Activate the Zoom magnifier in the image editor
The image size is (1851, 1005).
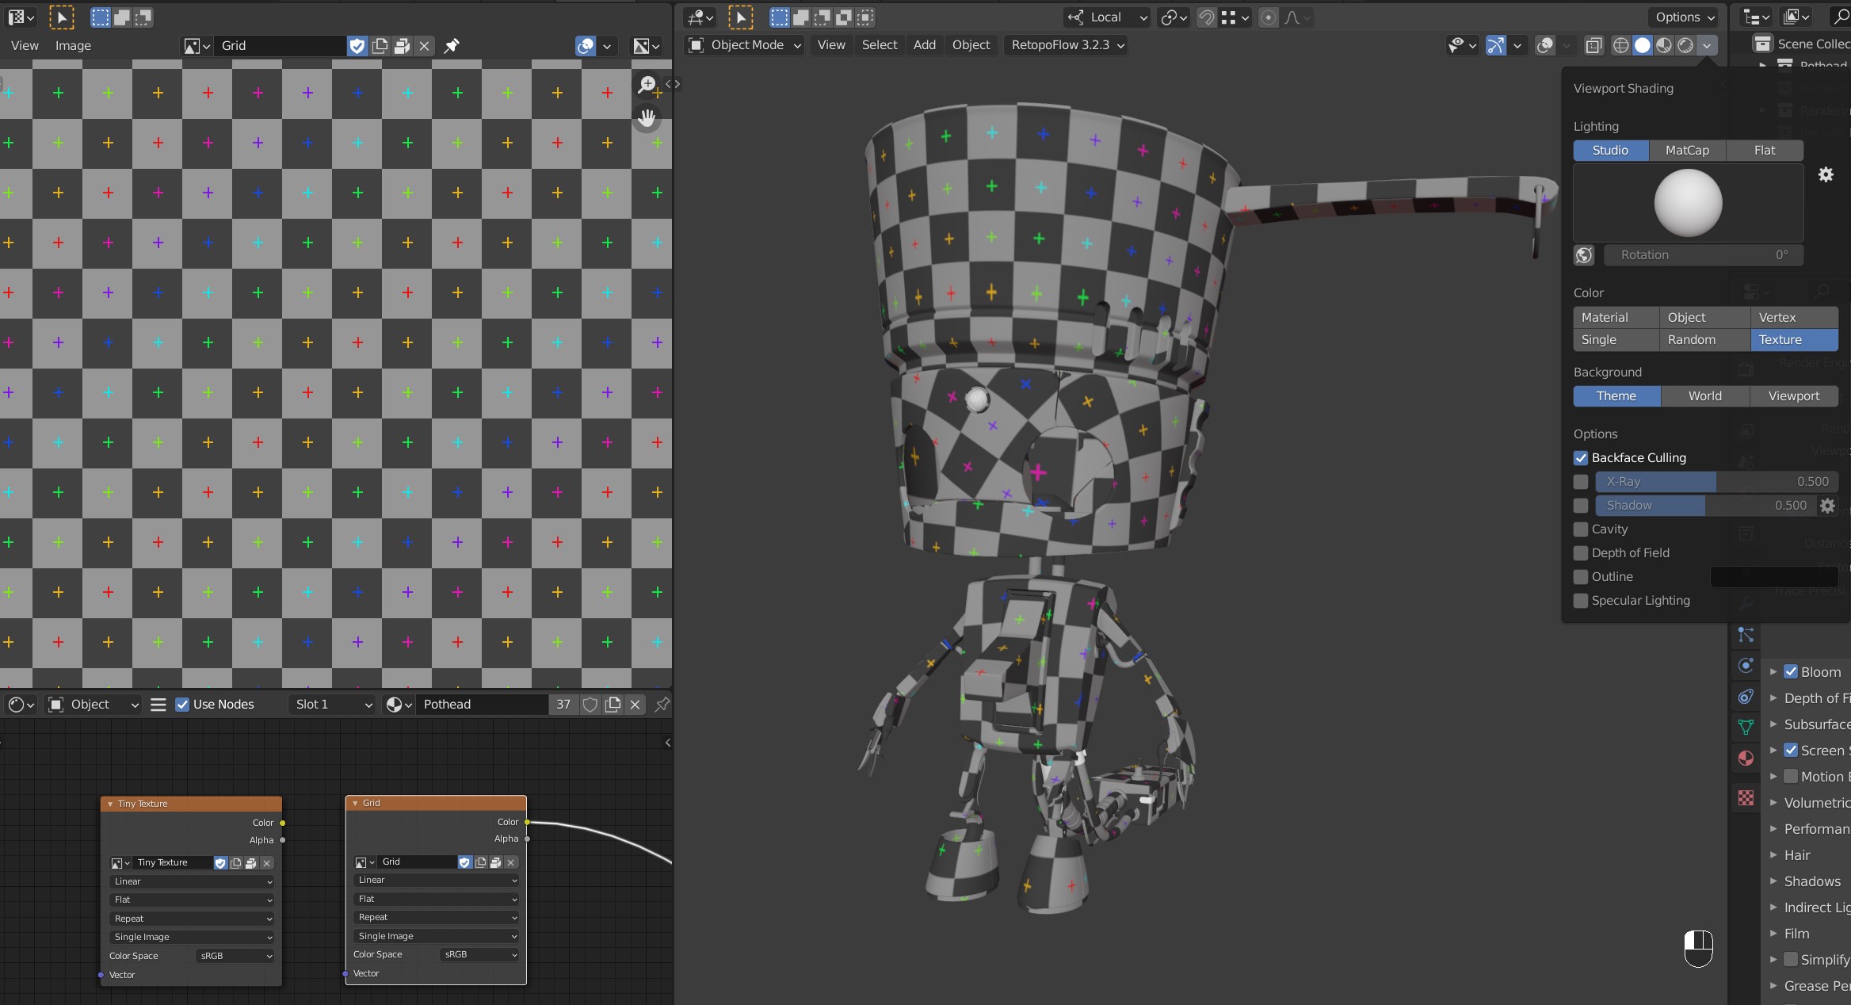[x=647, y=83]
